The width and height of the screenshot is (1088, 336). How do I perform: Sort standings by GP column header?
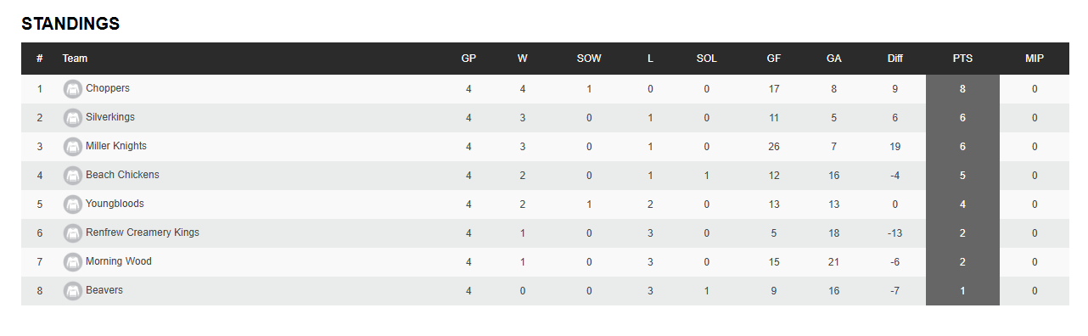(468, 59)
